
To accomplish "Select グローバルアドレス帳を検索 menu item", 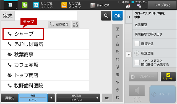I will point(154,15).
